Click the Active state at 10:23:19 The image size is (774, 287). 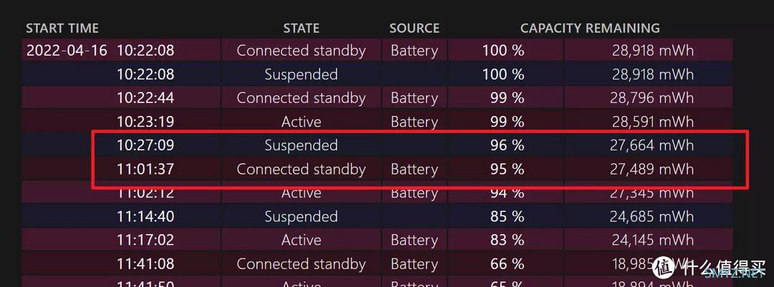[x=301, y=121]
